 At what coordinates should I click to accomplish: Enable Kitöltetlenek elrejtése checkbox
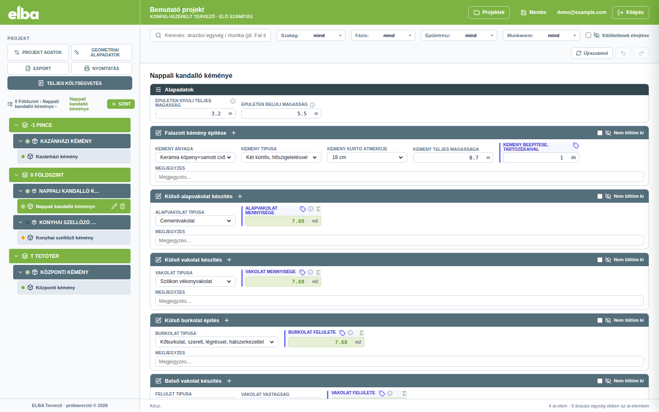point(588,35)
